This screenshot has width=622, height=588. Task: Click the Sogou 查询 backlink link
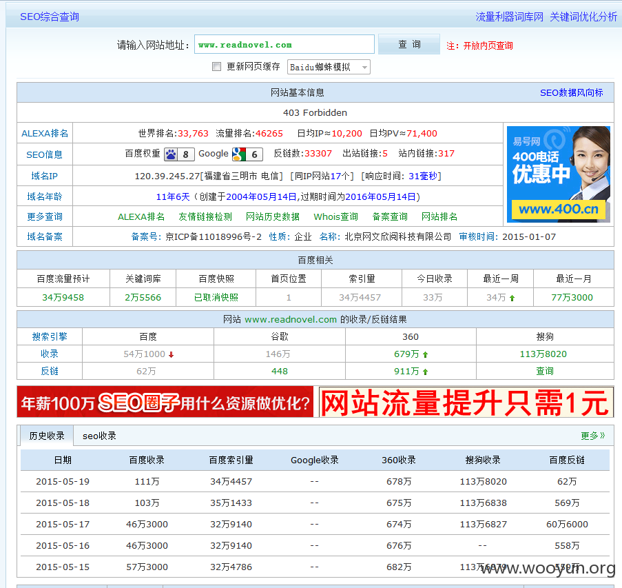545,372
